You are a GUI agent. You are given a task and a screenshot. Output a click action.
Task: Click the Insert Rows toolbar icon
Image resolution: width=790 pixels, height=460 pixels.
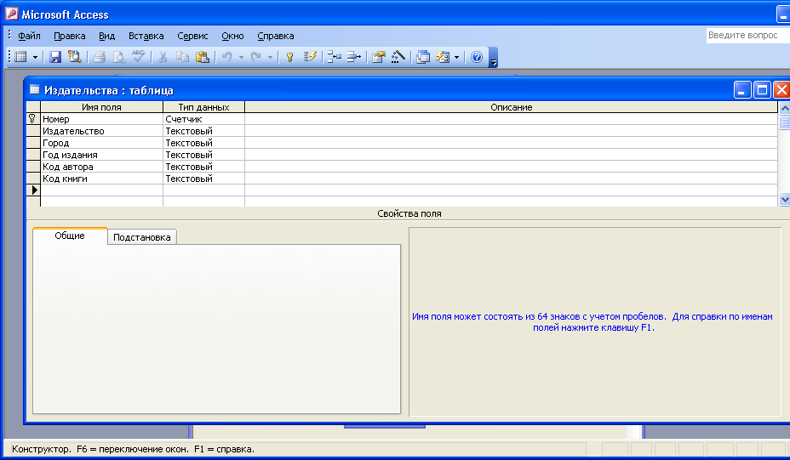[x=334, y=57]
